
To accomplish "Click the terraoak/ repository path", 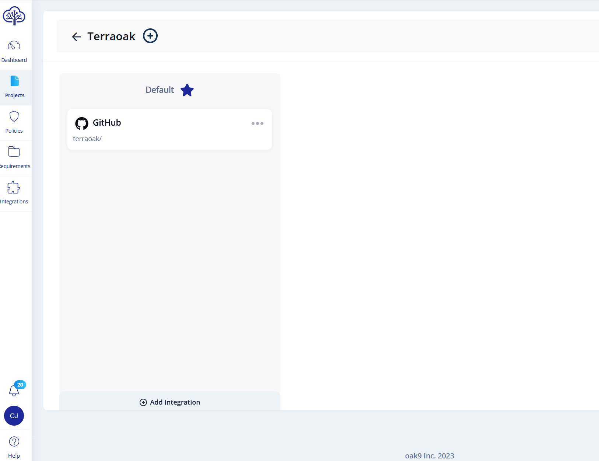I will coord(87,139).
